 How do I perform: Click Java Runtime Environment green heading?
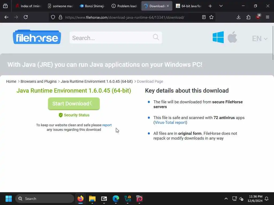click(x=74, y=91)
